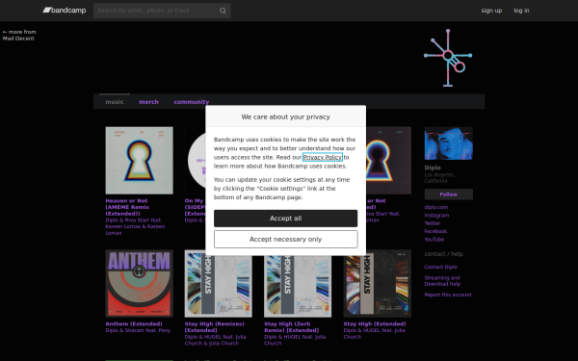
Task: Open Diplo's Instagram link
Action: pos(436,215)
